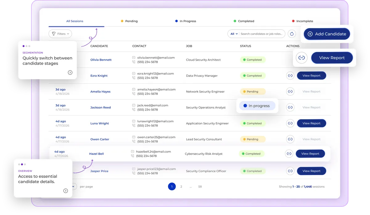This screenshot has height=215, width=370.
Task: Click the mail icon for amelia.hayes4@email.com
Action: point(134,89)
